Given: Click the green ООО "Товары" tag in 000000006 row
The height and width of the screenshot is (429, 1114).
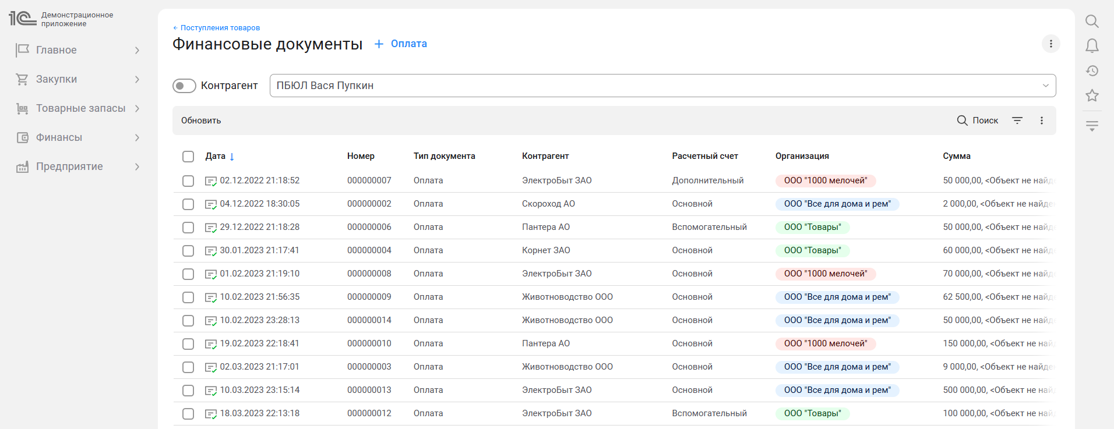Looking at the screenshot, I should pyautogui.click(x=813, y=227).
